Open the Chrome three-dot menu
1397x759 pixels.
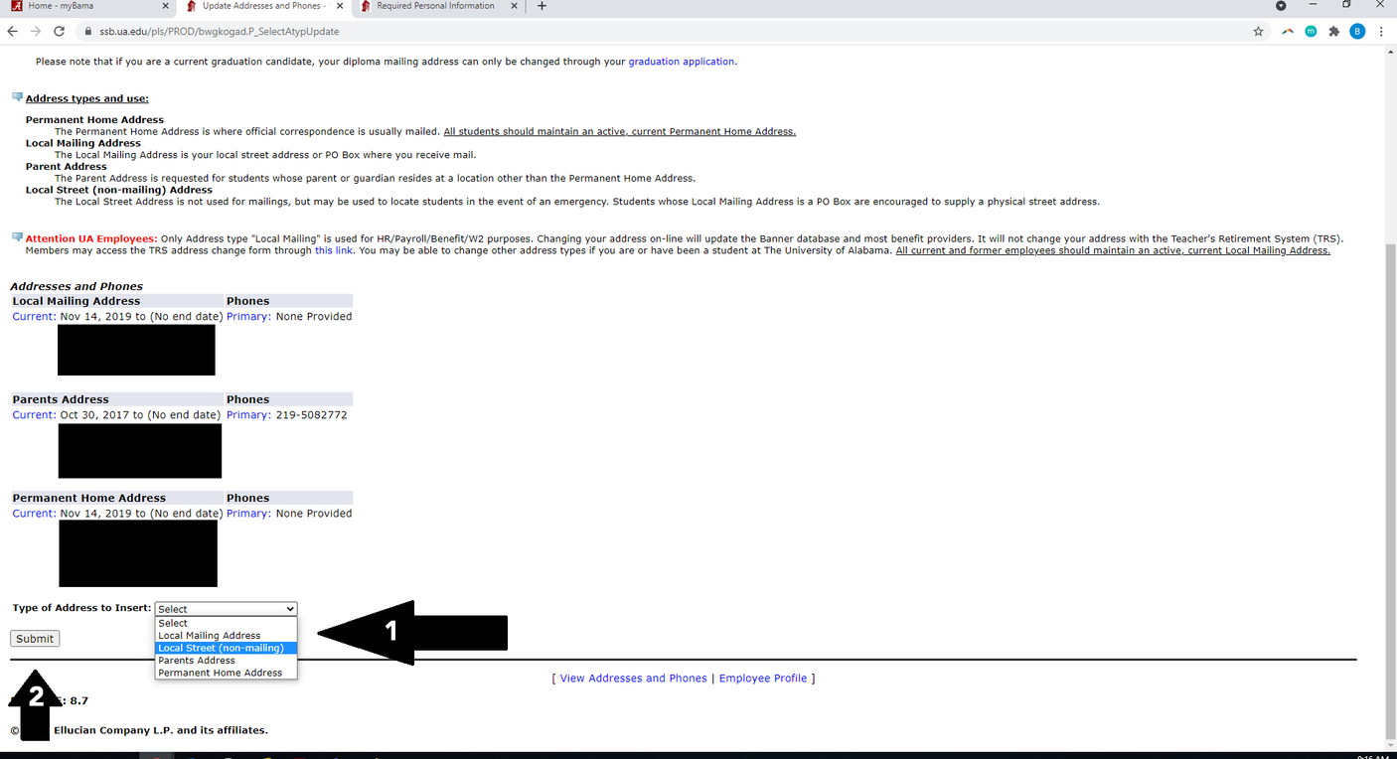[x=1381, y=31]
